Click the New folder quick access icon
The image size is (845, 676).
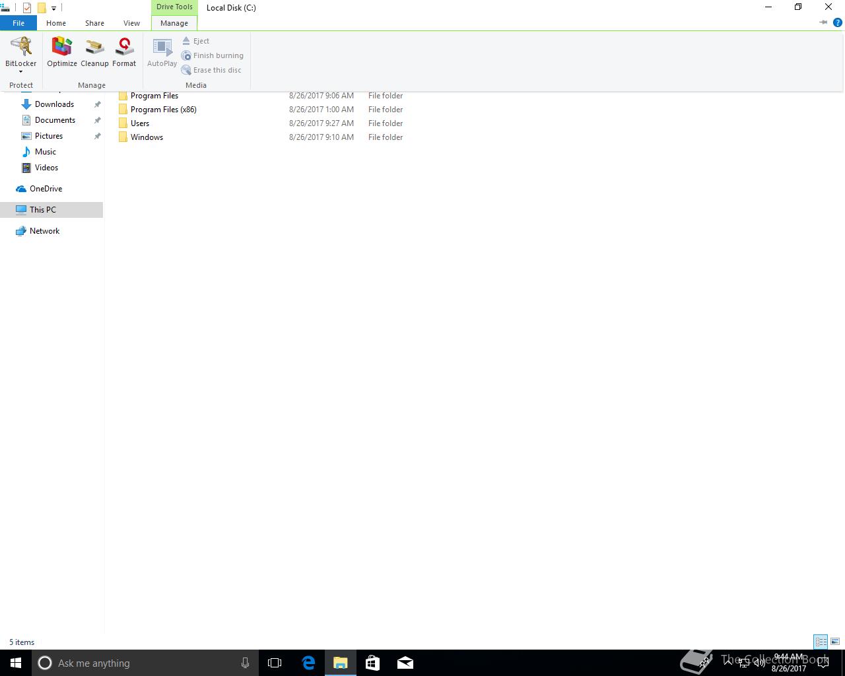pos(42,8)
